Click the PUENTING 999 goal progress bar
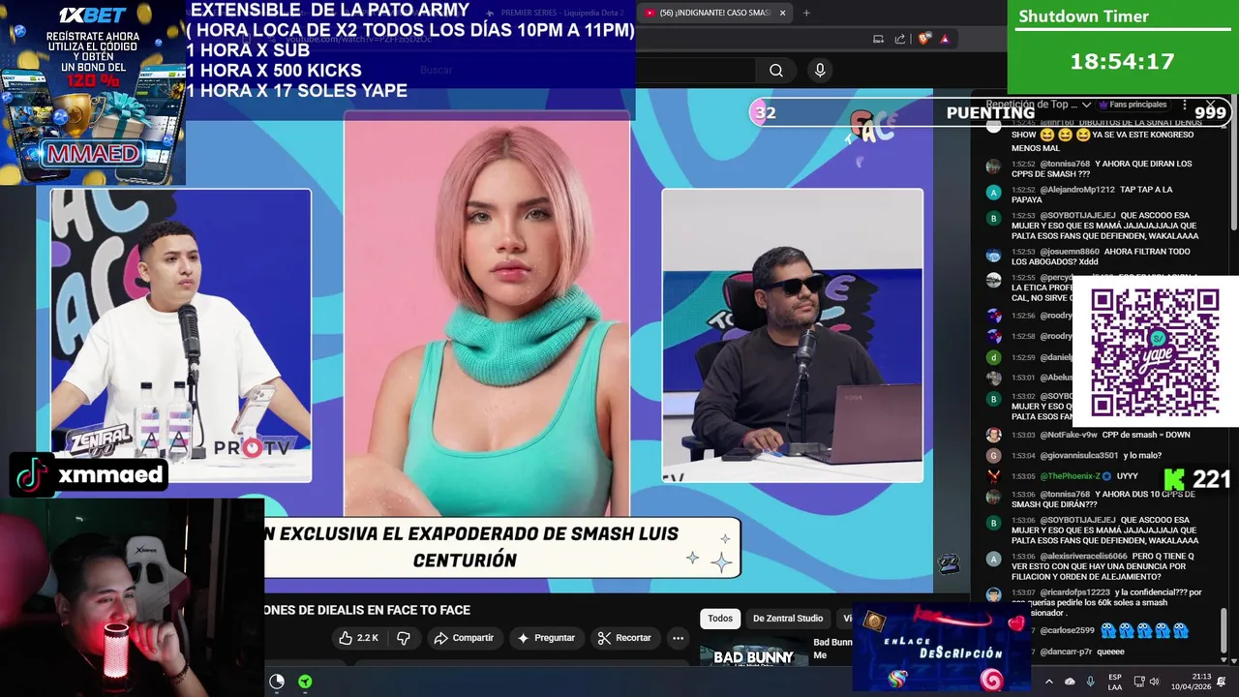 click(x=990, y=112)
